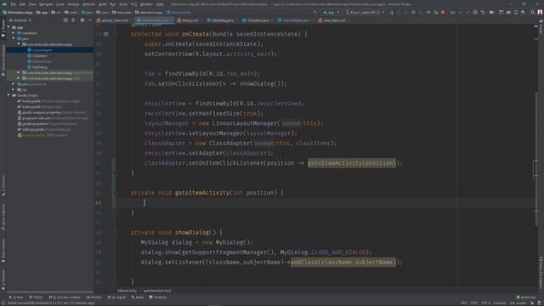Open settings.gradle file
544x306 pixels.
44,129
